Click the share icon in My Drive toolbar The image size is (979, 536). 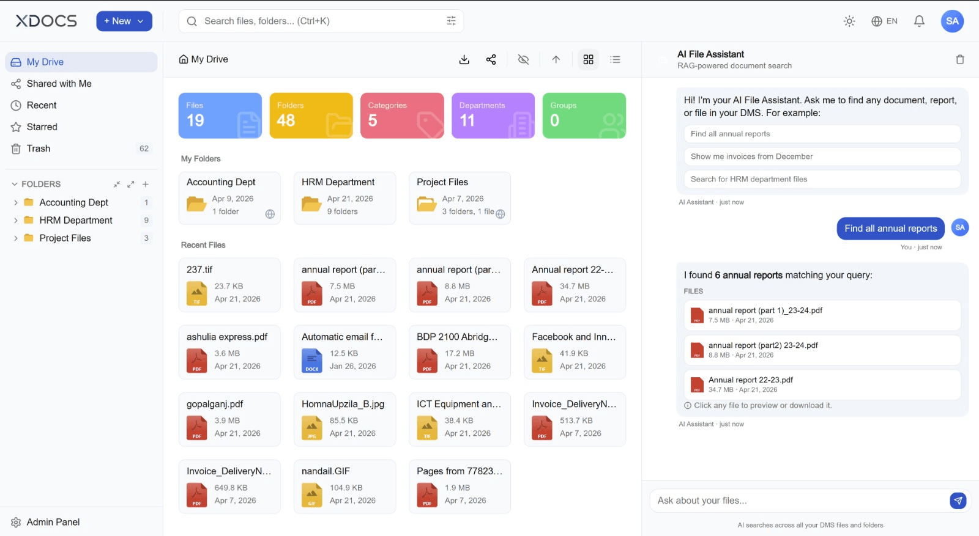pyautogui.click(x=491, y=59)
